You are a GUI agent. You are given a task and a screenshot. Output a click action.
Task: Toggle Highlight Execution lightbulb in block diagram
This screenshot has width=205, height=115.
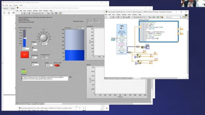(121, 17)
